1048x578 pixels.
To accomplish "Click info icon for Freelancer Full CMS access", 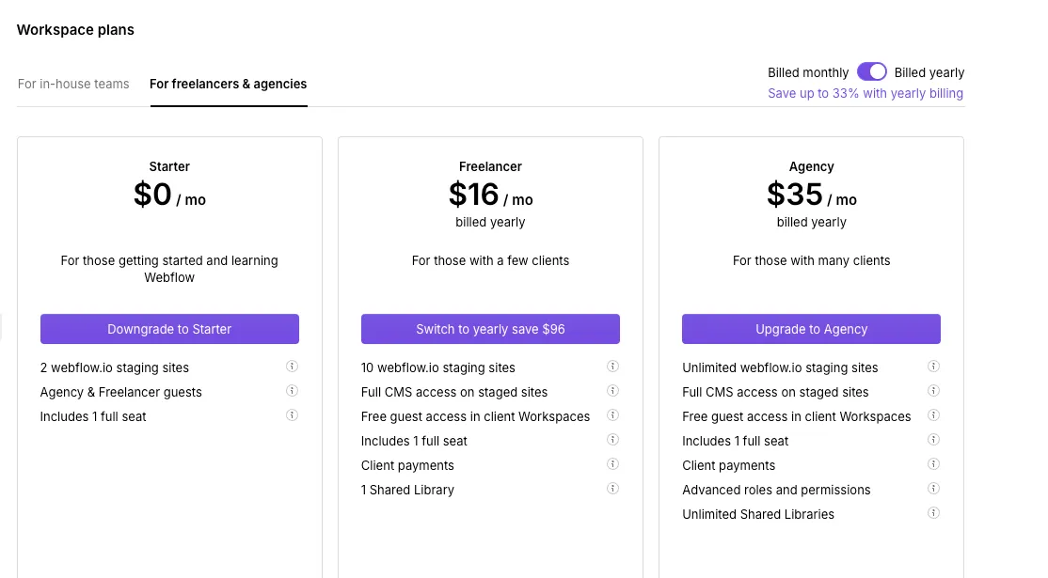I will [612, 391].
